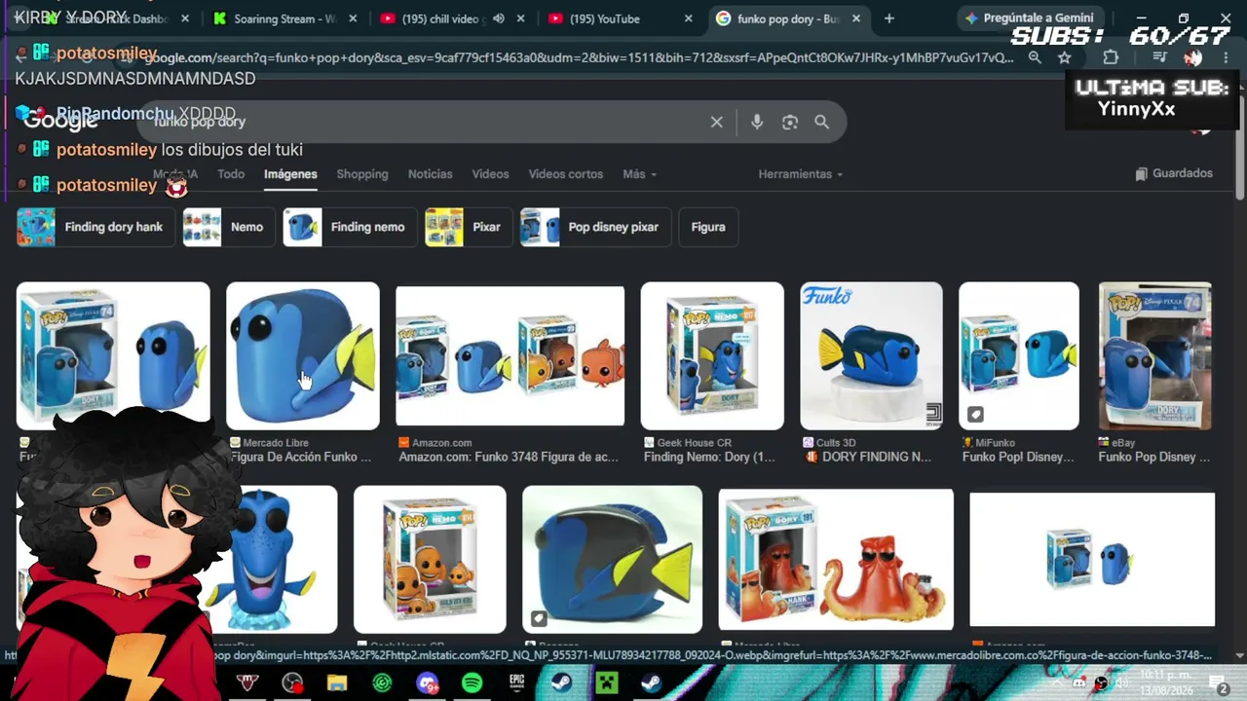Open Chrome extensions puzzle icon
1247x701 pixels.
1111,57
